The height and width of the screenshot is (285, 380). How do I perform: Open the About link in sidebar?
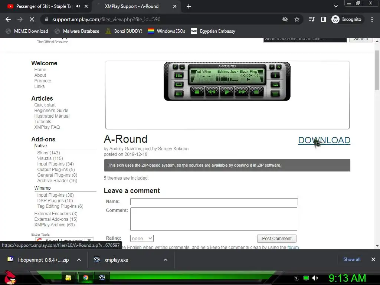pos(40,75)
